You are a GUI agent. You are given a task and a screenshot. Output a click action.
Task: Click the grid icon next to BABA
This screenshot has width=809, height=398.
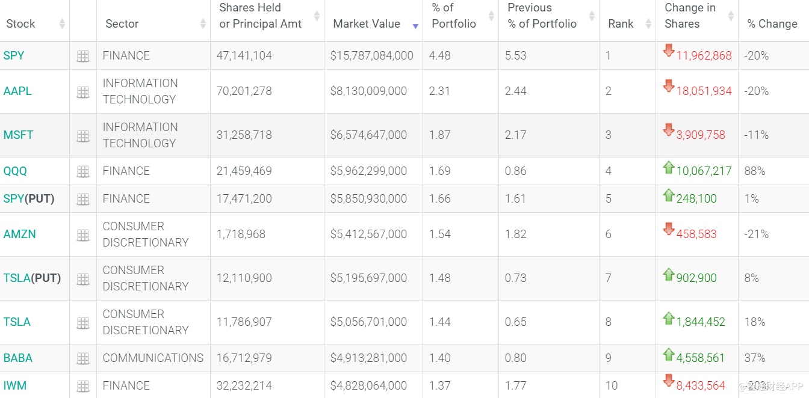(x=83, y=358)
